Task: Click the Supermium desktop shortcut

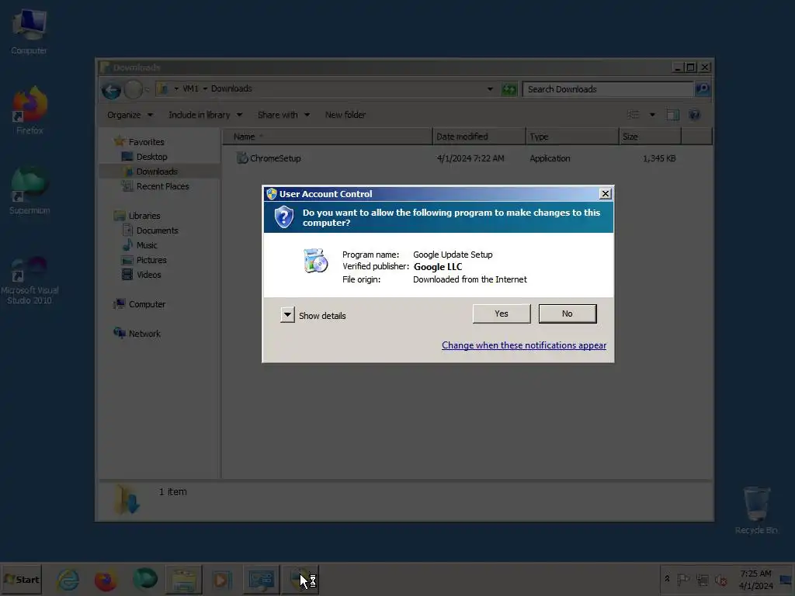Action: tap(30, 191)
